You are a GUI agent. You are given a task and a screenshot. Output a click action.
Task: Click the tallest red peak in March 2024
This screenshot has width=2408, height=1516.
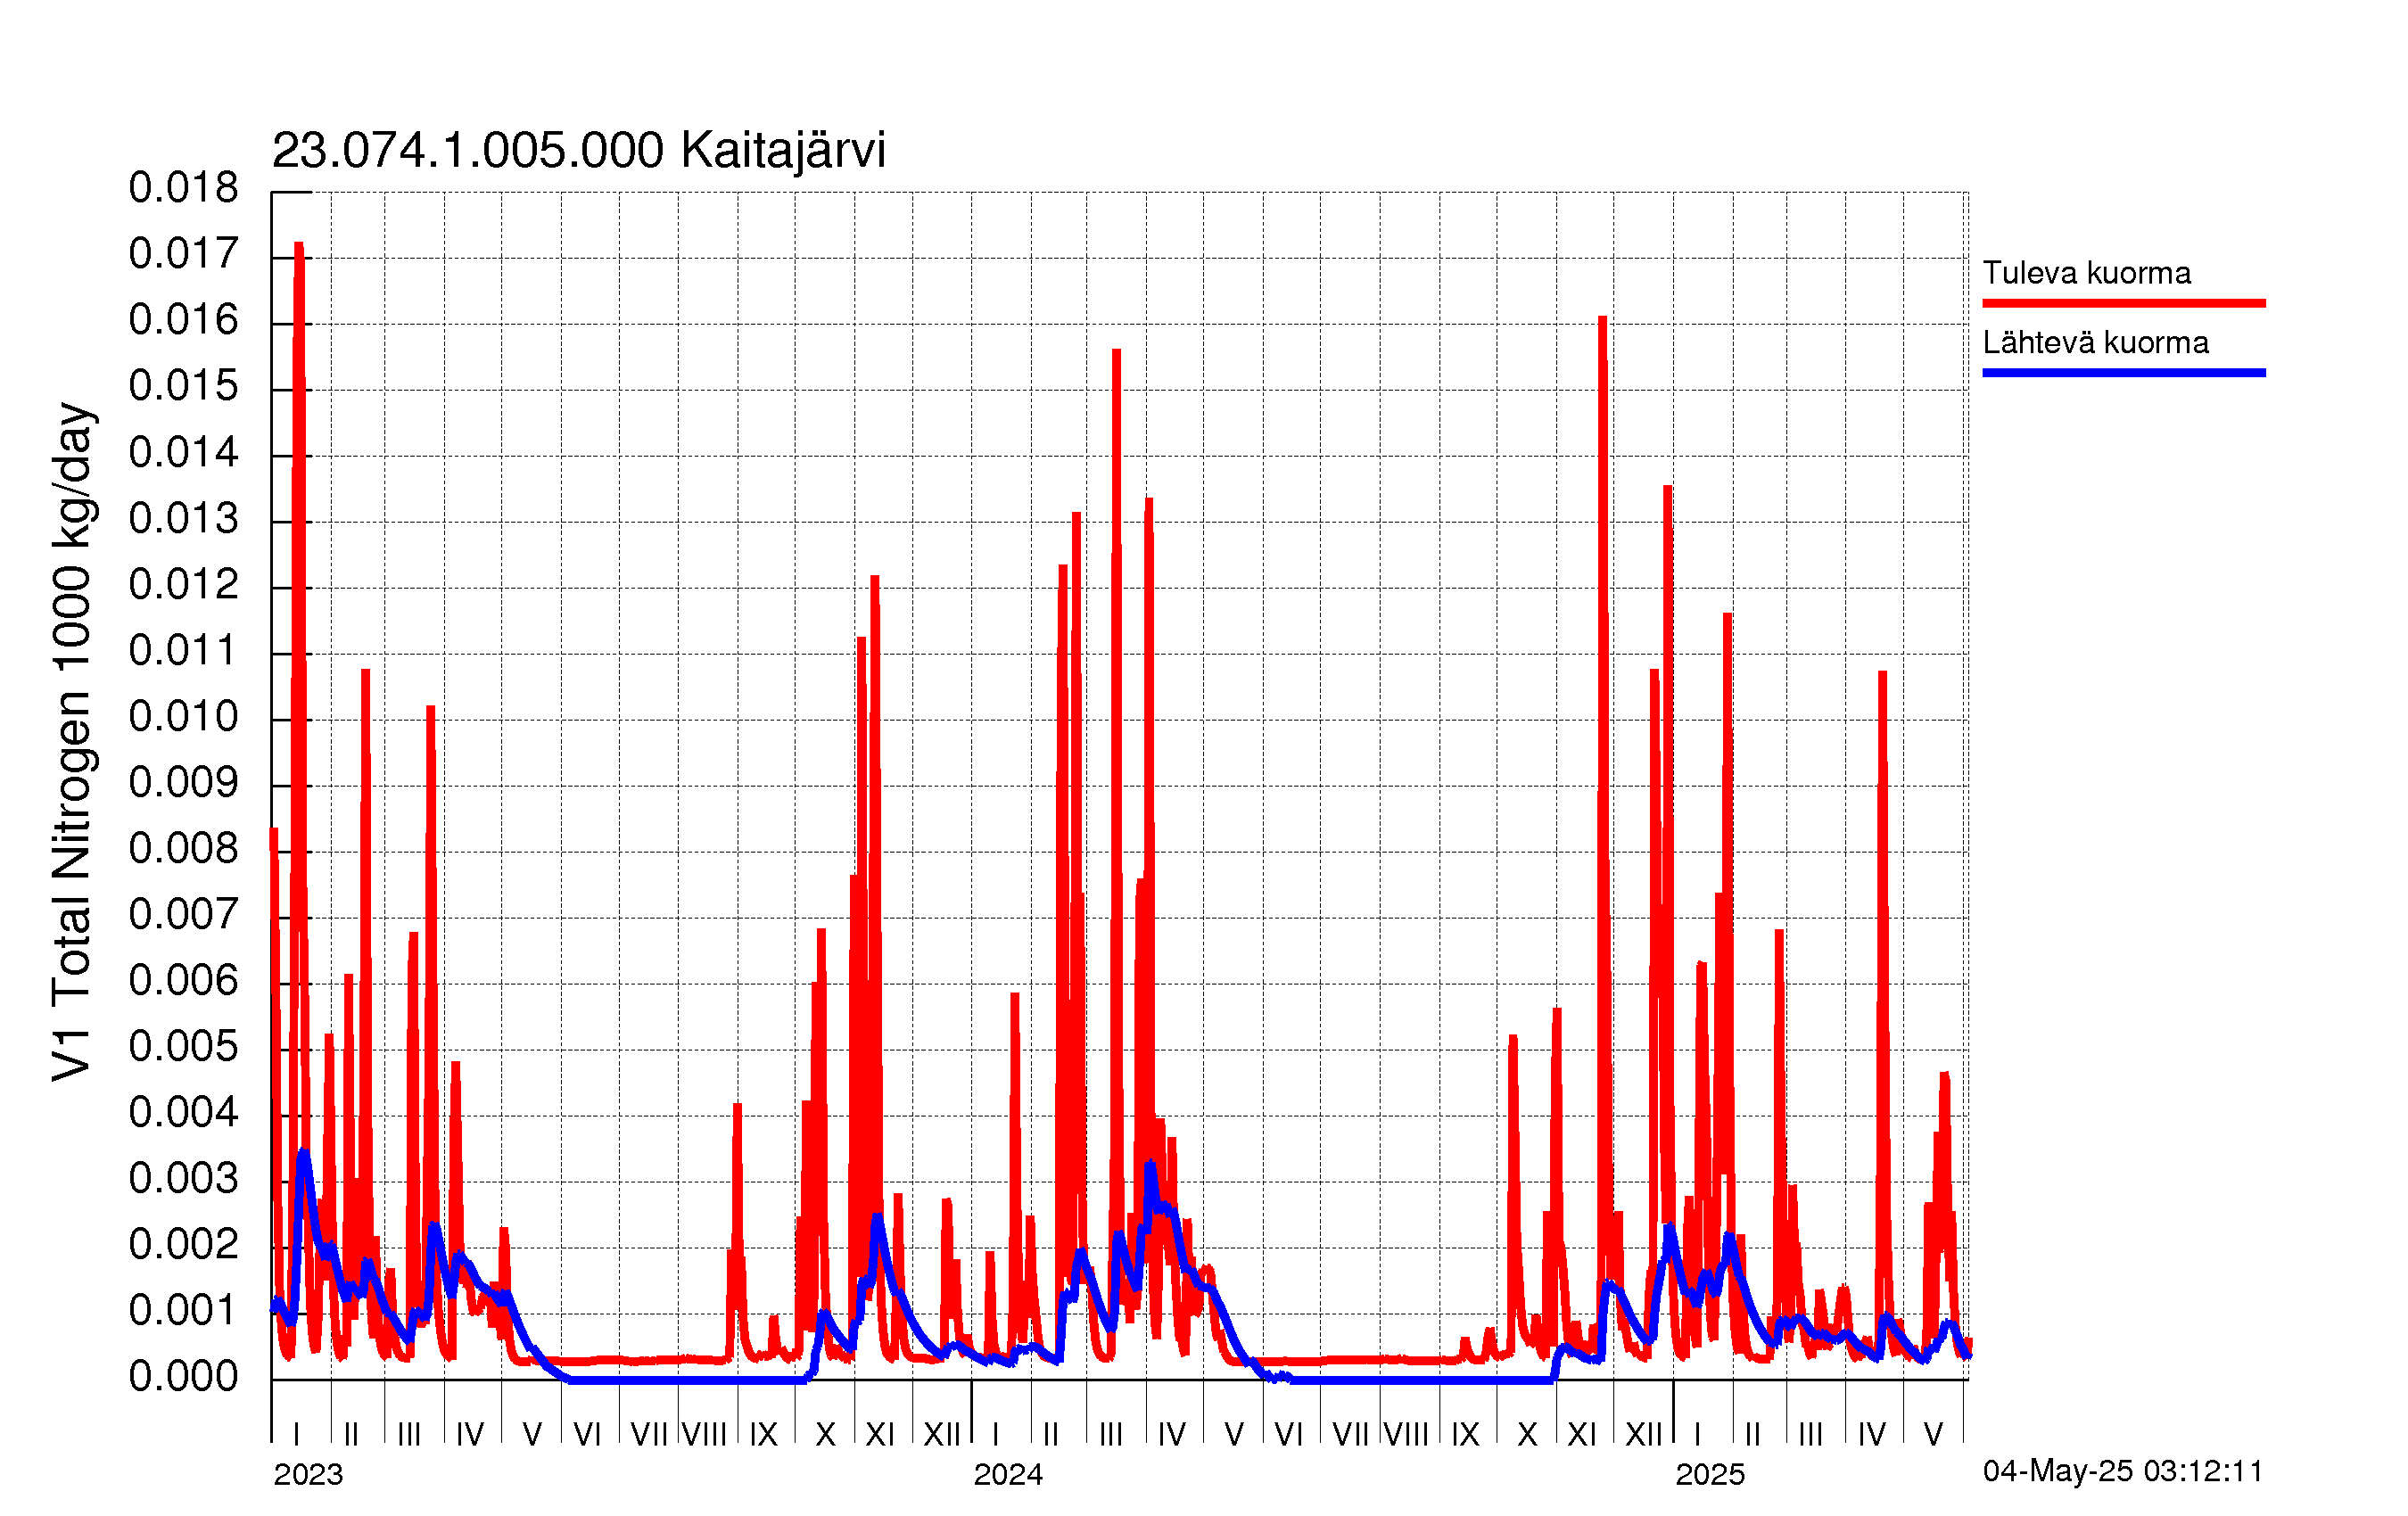(x=1117, y=353)
